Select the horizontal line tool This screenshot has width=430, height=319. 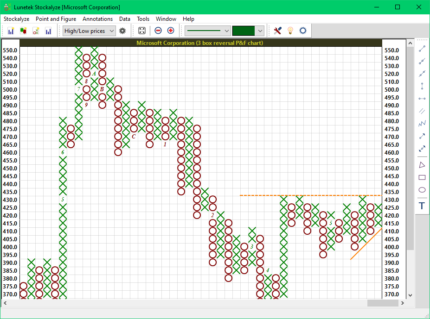tap(422, 99)
